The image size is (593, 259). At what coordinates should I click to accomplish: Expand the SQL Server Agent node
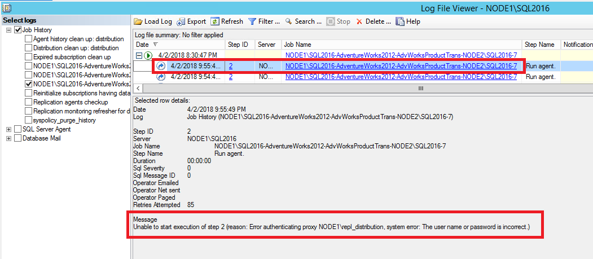[x=8, y=130]
